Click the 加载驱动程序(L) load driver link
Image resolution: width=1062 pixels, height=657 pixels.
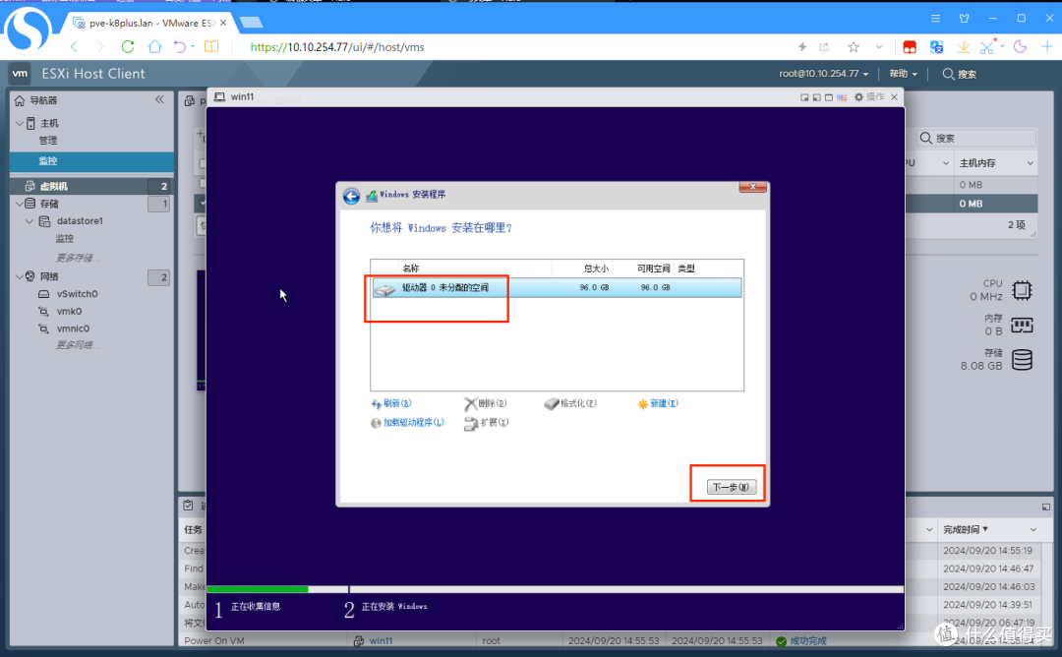click(x=413, y=423)
